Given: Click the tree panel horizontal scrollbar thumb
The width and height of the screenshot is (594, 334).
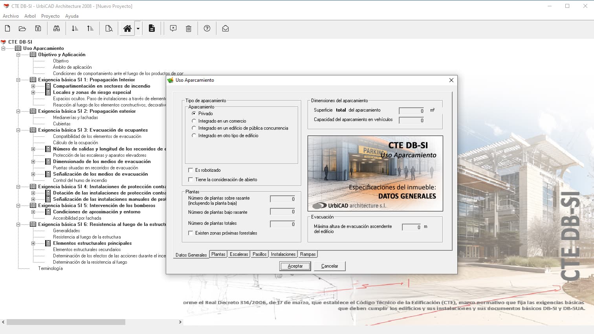Looking at the screenshot, I should pos(66,322).
